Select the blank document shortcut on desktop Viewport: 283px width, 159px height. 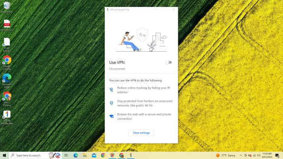tap(7, 45)
